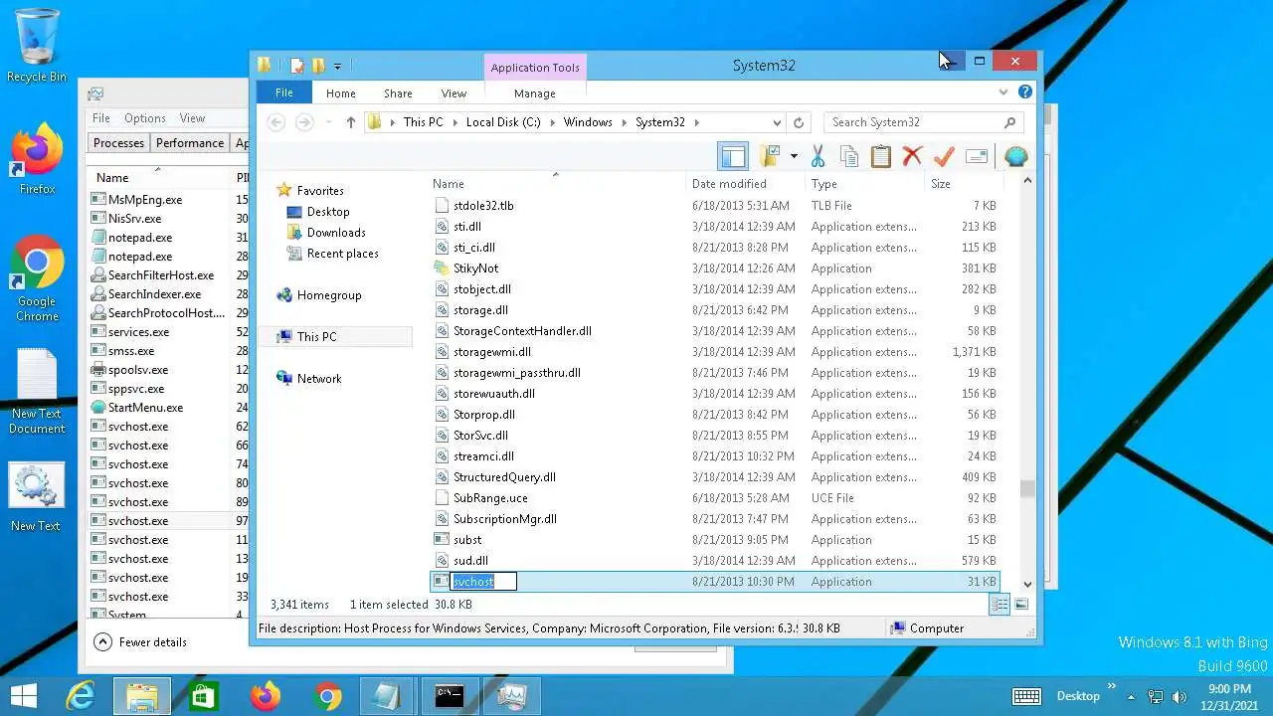The height and width of the screenshot is (716, 1273).
Task: Open Internet Explorer from the taskbar
Action: [81, 696]
